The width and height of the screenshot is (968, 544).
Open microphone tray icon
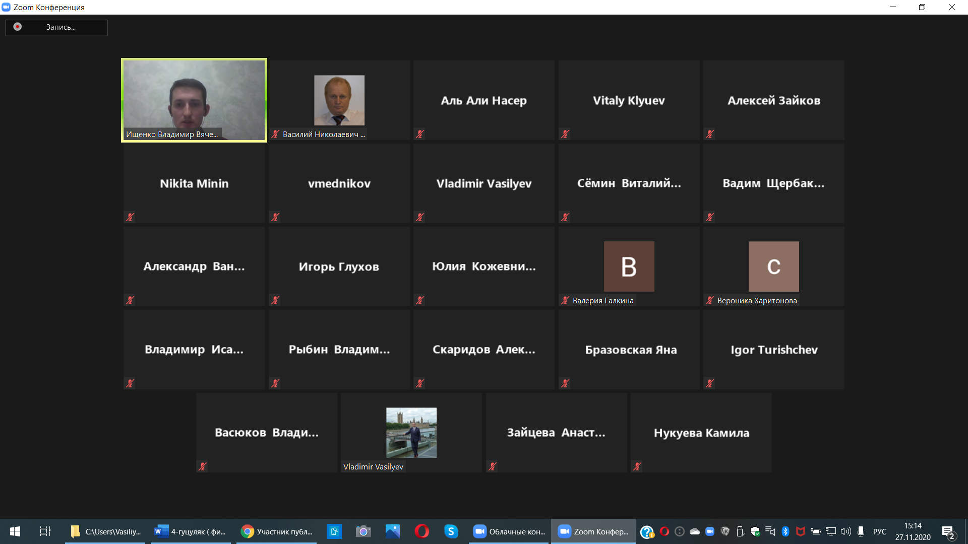pos(861,531)
